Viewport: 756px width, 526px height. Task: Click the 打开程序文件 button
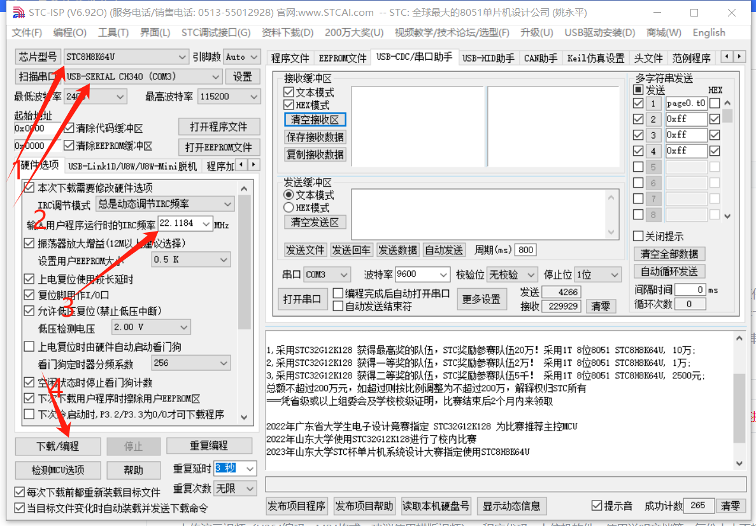pyautogui.click(x=219, y=127)
